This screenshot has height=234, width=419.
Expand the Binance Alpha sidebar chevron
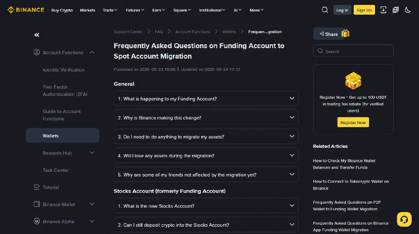click(x=92, y=221)
